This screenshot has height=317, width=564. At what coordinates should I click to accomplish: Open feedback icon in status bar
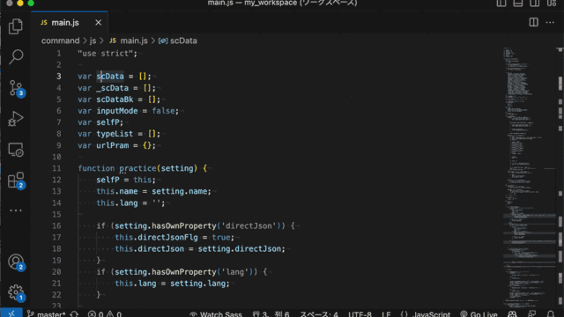532,314
